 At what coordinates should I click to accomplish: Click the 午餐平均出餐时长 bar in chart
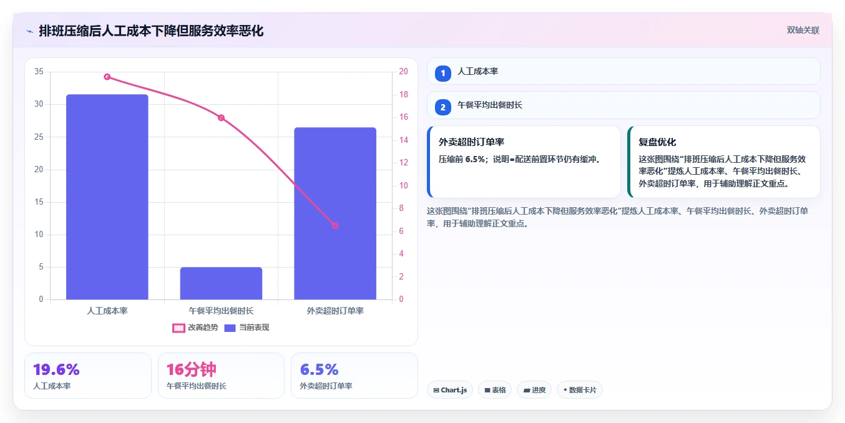221,283
